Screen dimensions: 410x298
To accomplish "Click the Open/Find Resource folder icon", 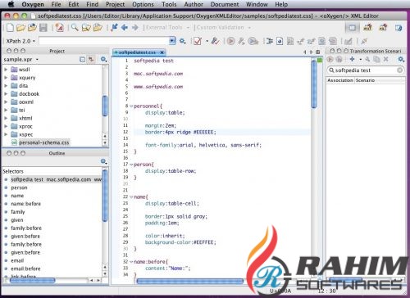I will (x=98, y=27).
